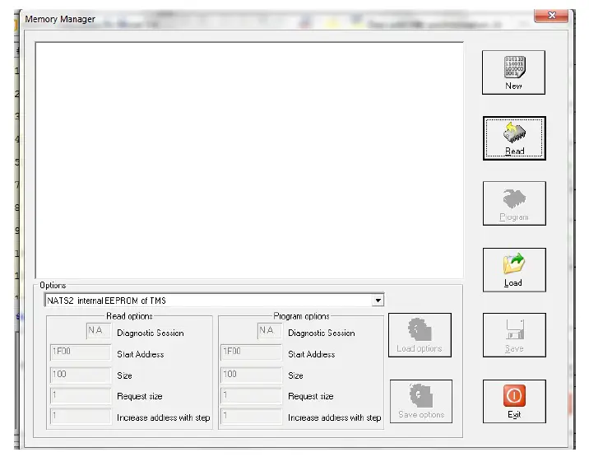Click the Program options Start Address field
The height and width of the screenshot is (457, 589).
(251, 352)
